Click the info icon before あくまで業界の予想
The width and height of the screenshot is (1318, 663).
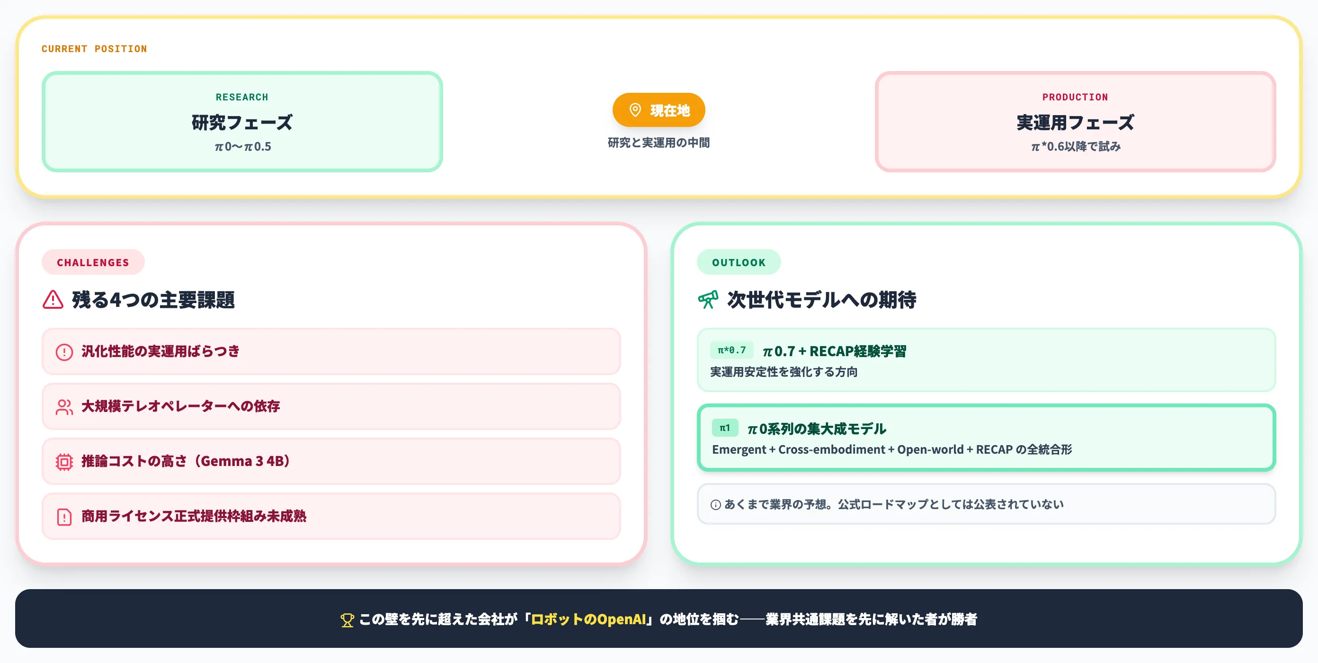pos(715,505)
